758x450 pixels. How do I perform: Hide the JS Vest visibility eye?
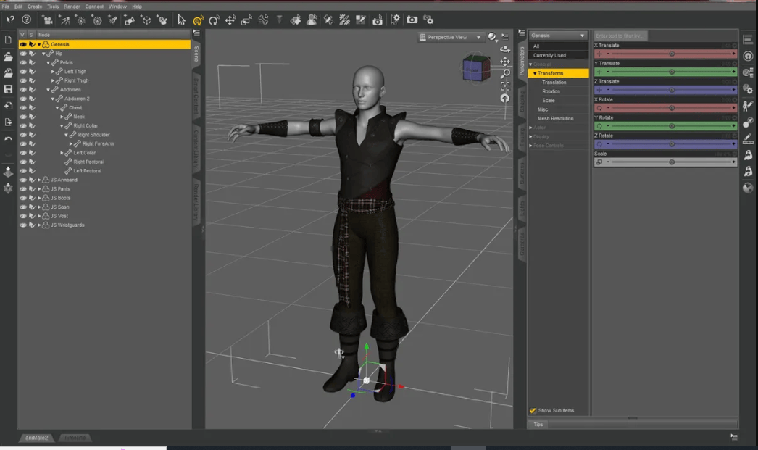(x=22, y=216)
